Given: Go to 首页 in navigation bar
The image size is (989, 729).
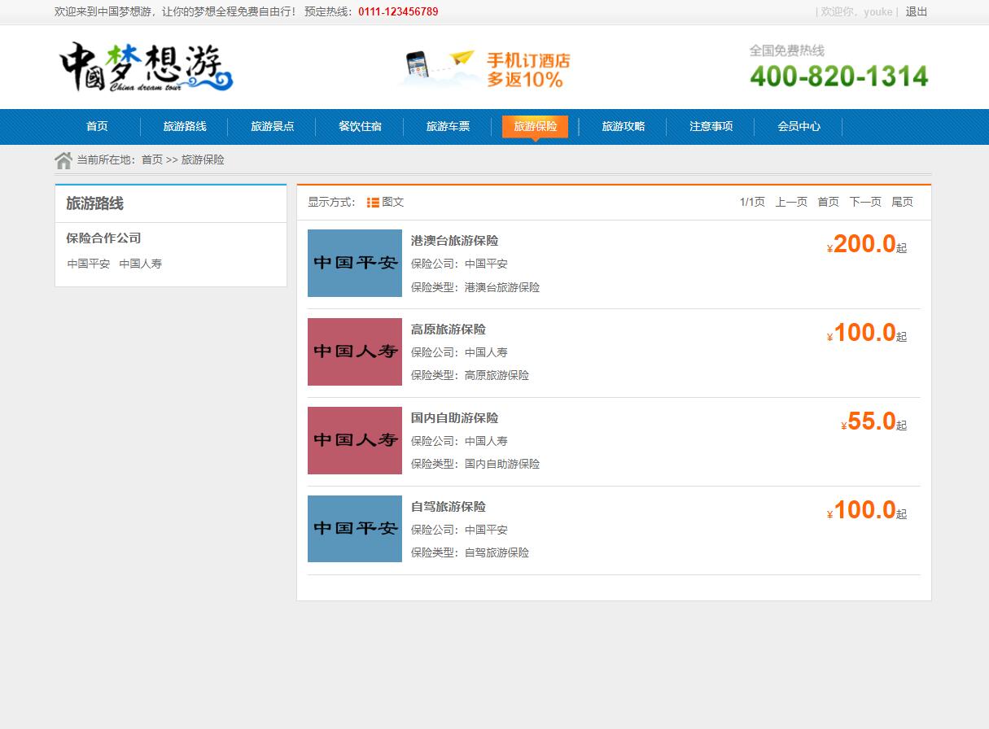Looking at the screenshot, I should (97, 126).
